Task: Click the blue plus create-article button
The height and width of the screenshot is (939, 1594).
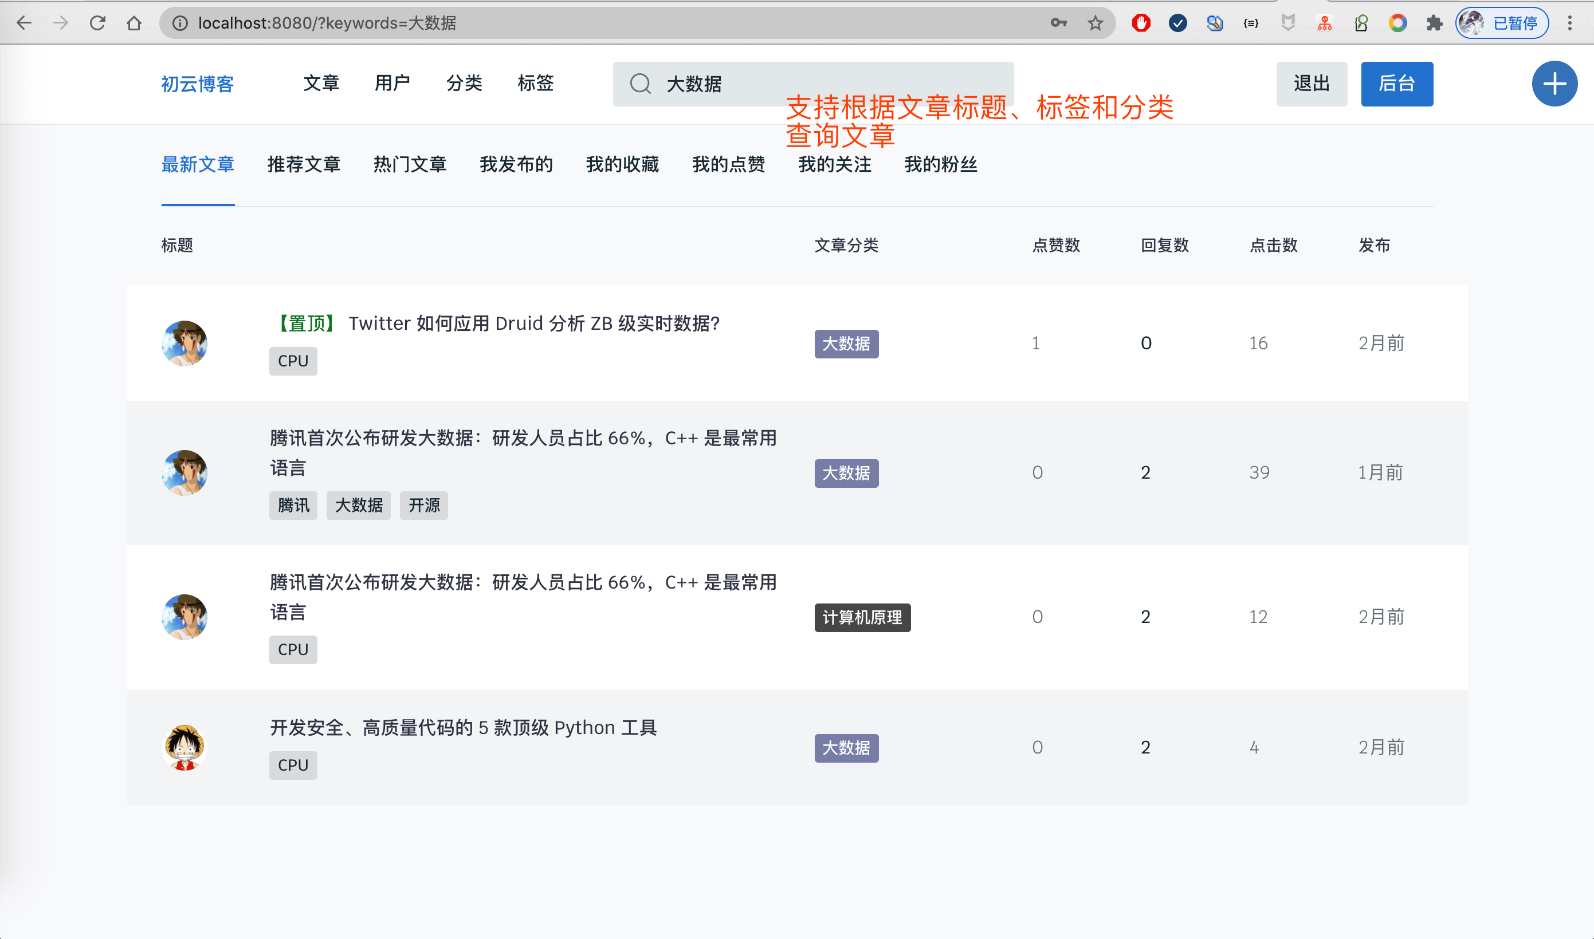Action: [1553, 84]
